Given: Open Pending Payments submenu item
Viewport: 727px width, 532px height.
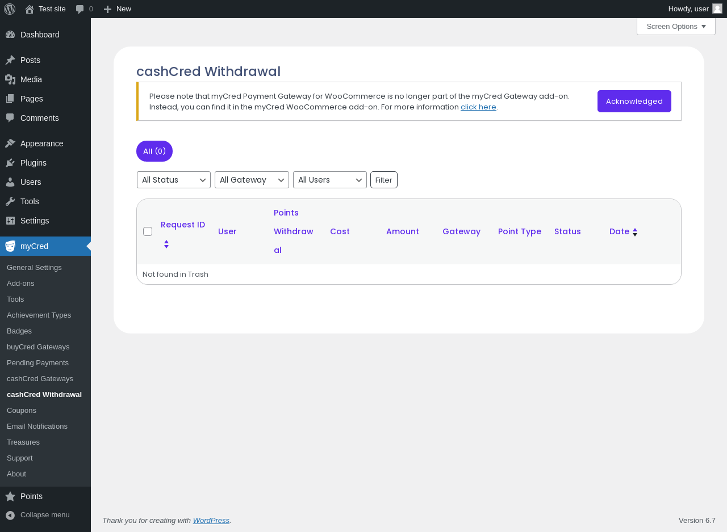Looking at the screenshot, I should (x=37, y=362).
